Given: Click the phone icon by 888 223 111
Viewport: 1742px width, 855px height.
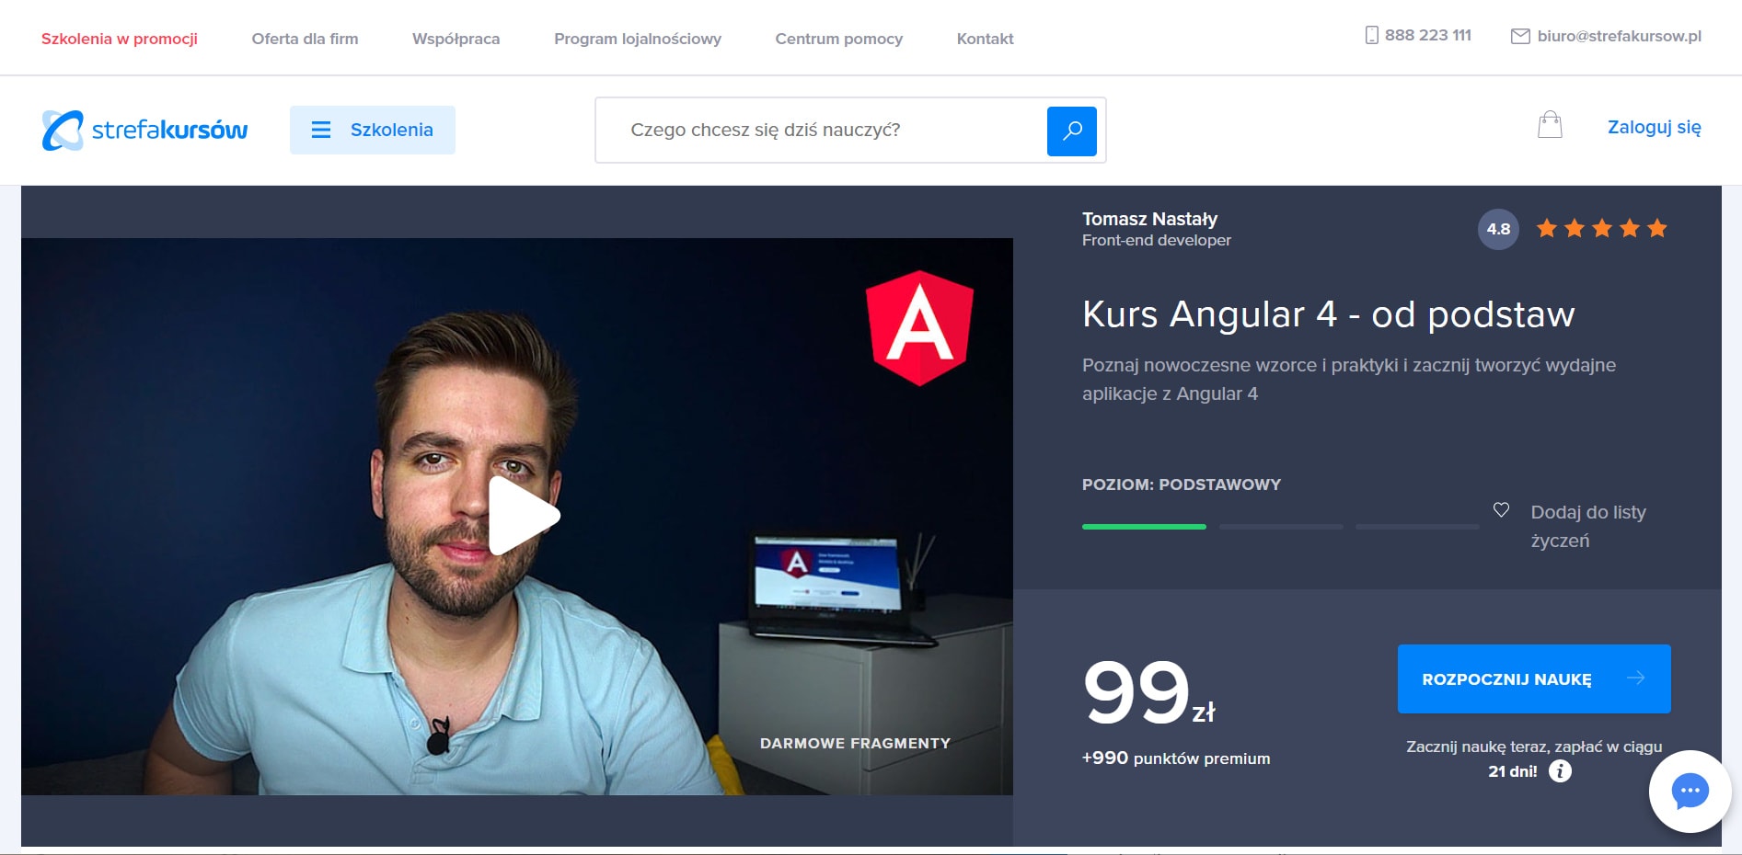Looking at the screenshot, I should pyautogui.click(x=1371, y=35).
